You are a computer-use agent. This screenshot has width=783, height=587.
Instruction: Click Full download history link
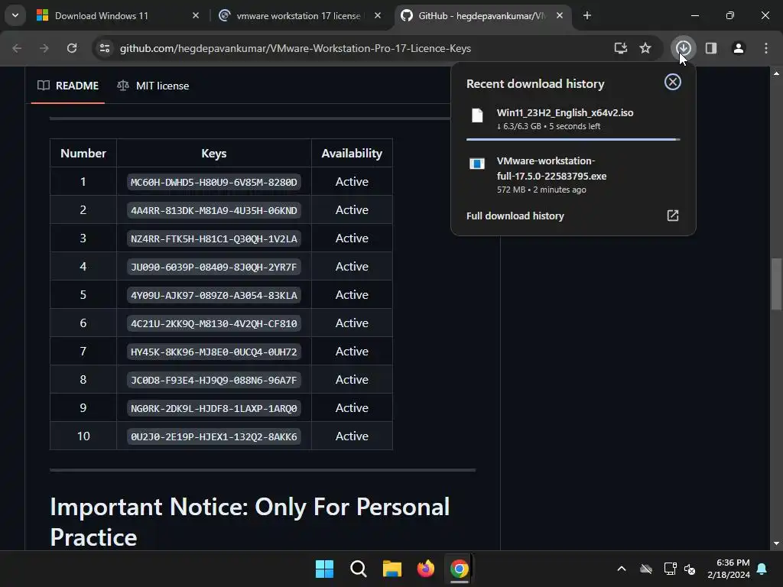(x=515, y=216)
